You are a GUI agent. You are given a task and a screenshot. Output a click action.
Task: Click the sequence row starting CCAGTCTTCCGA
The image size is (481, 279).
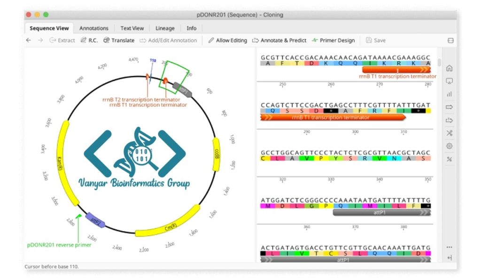tap(345, 105)
